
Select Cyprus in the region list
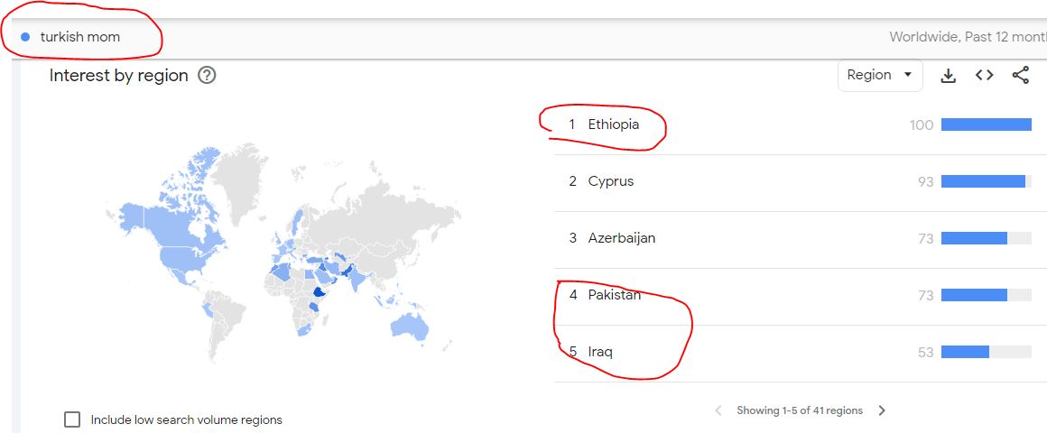pos(610,181)
